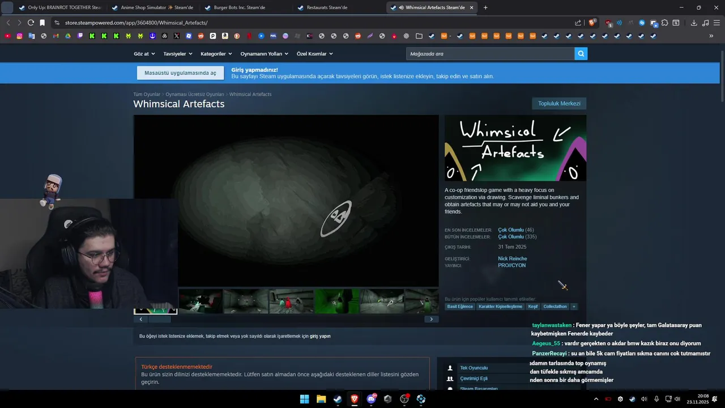Viewport: 725px width, 408px height.
Task: Open the Windows Start menu
Action: click(304, 399)
